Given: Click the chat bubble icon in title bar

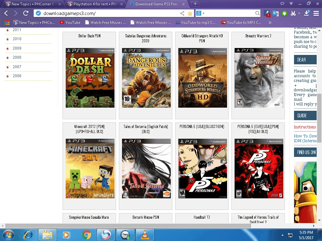Looking at the screenshot, I should (282, 3).
